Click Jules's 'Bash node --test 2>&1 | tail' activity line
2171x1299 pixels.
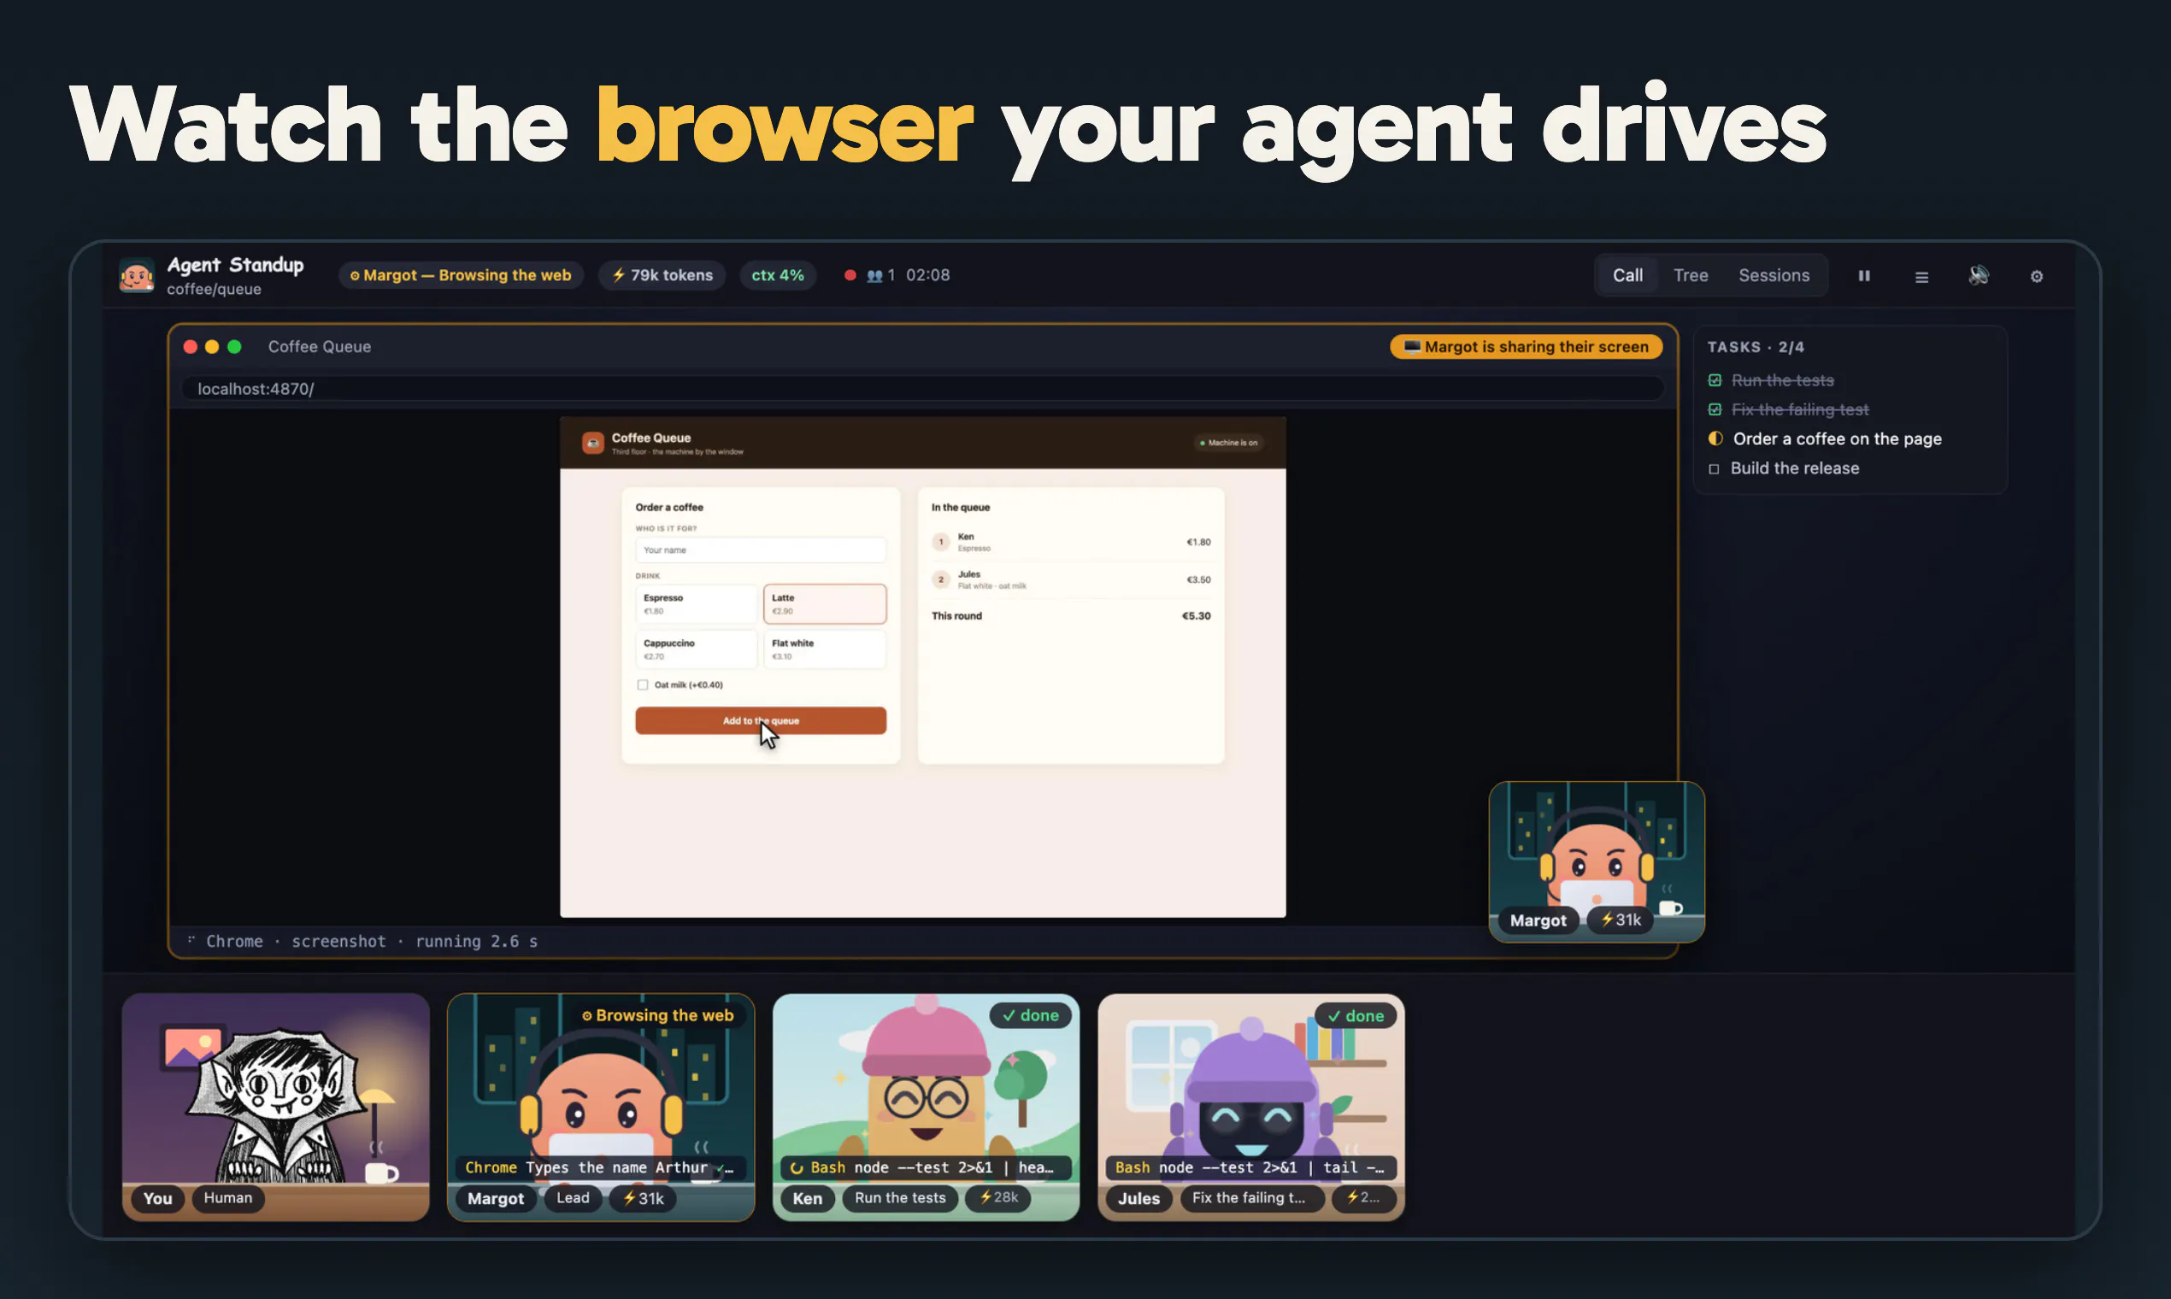[x=1250, y=1167]
